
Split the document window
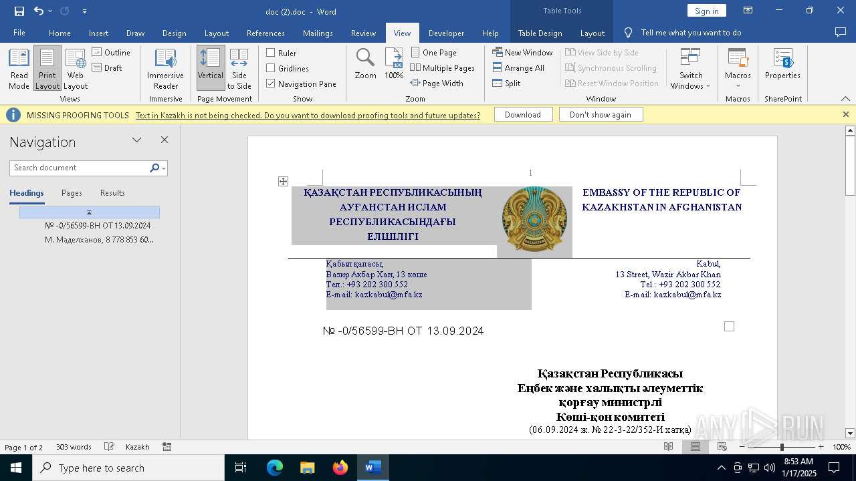tap(506, 83)
